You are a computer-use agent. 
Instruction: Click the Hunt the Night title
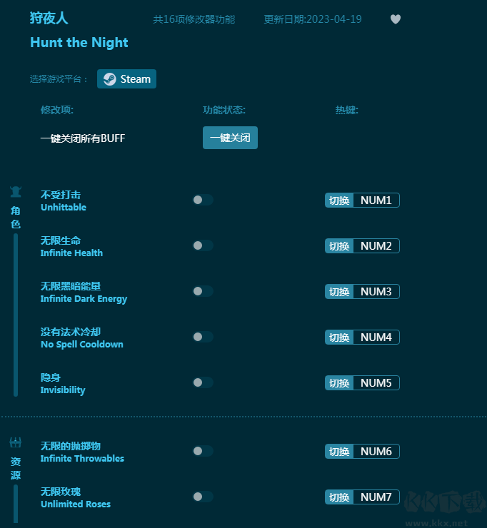click(79, 43)
